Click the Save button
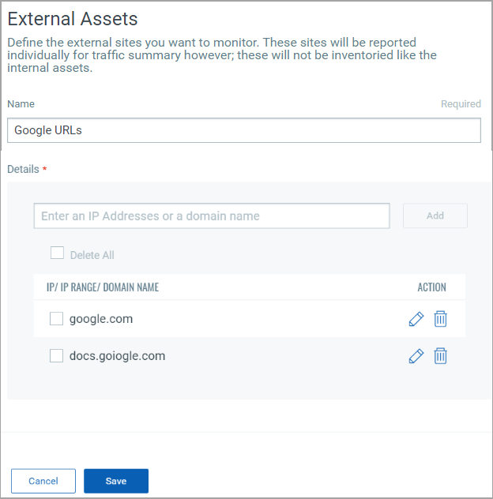 [116, 481]
